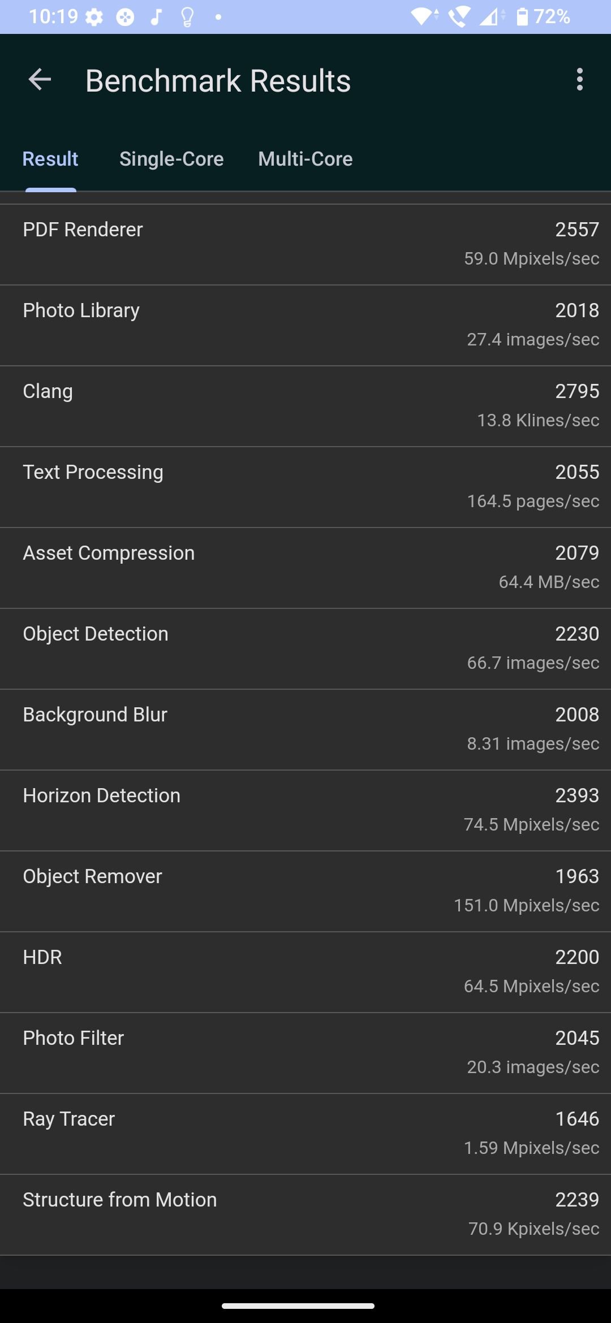
Task: Tap the Wi-Fi calling phone icon
Action: pyautogui.click(x=459, y=17)
